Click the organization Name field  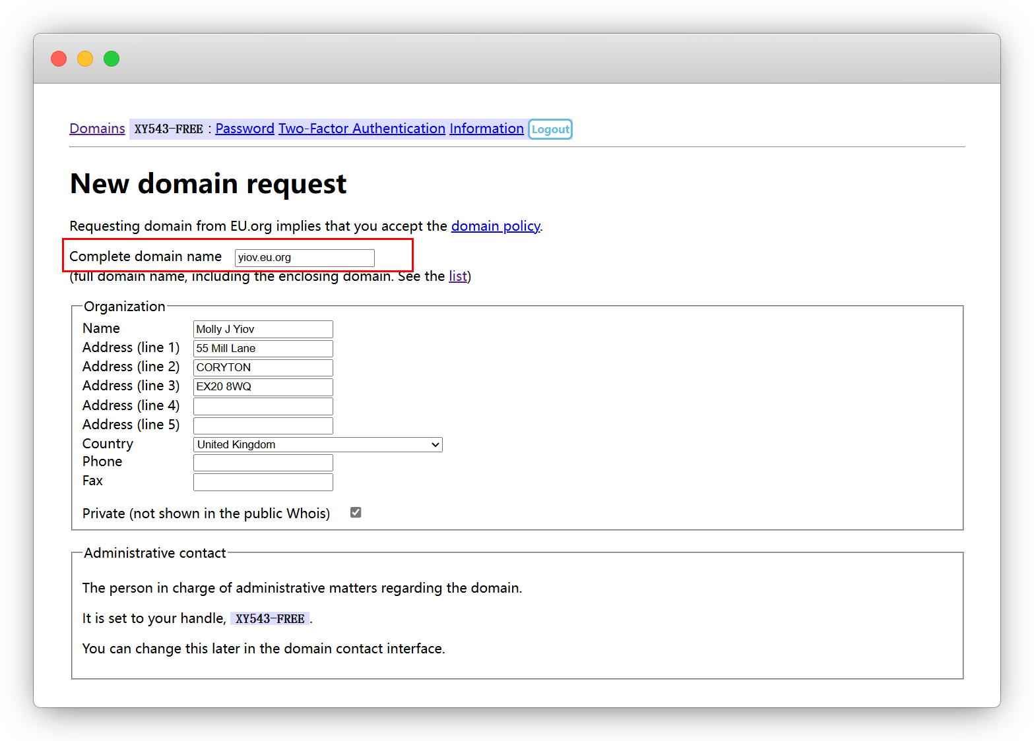click(x=263, y=329)
